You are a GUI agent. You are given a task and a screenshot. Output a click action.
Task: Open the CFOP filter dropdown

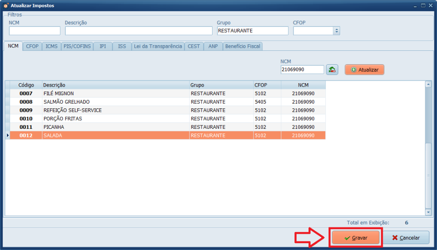click(336, 31)
